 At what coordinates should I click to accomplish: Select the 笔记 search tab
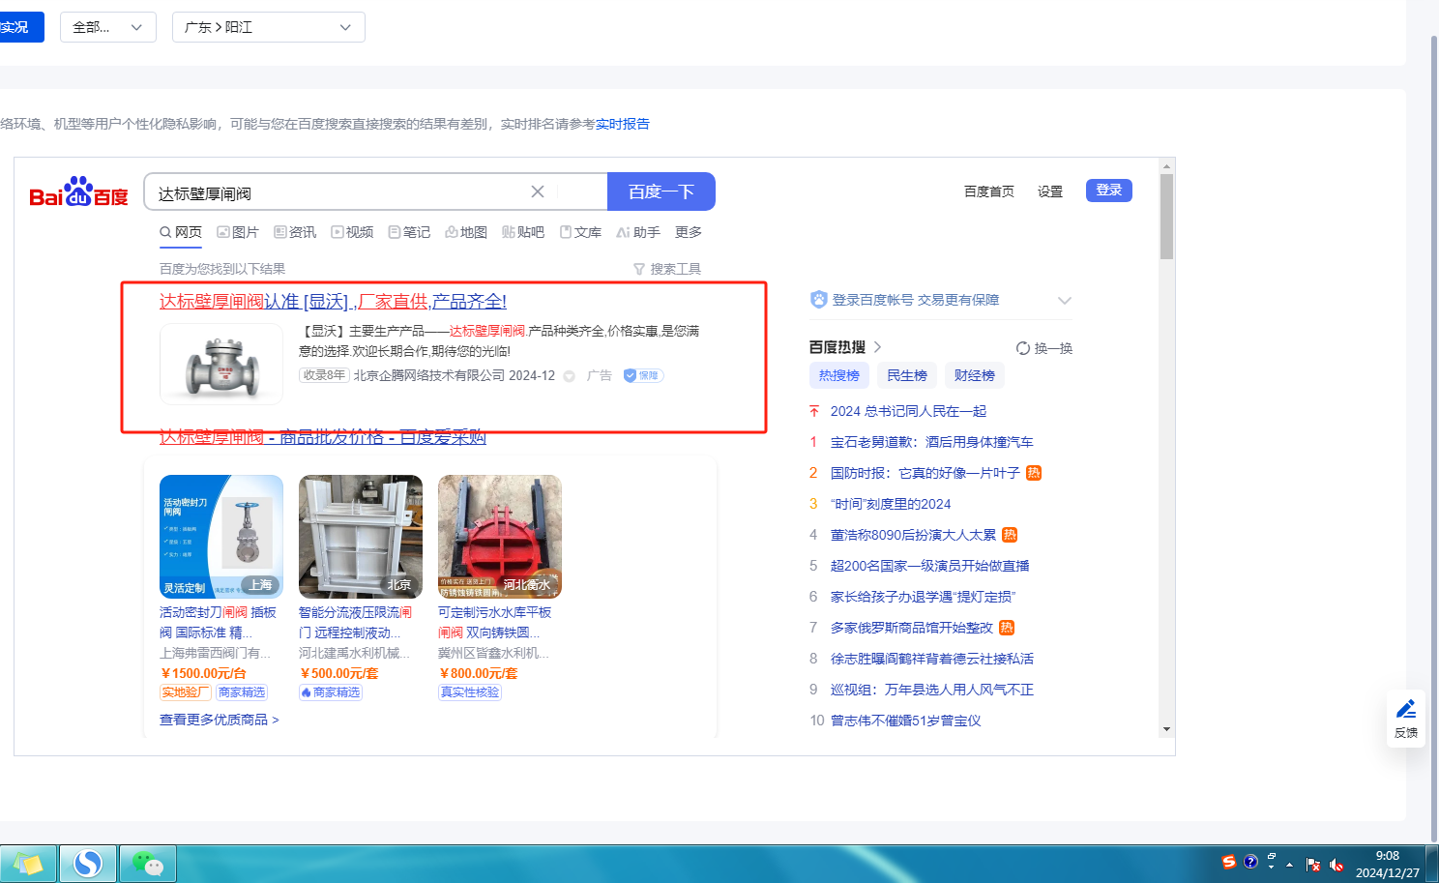tap(409, 232)
